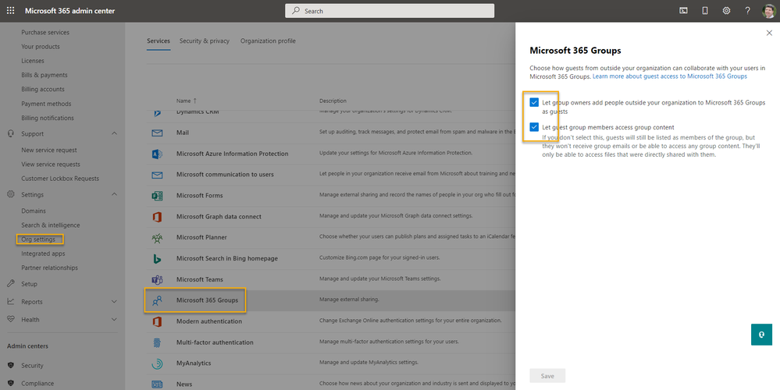Collapse the Settings section chevron
This screenshot has width=780, height=390.
114,195
